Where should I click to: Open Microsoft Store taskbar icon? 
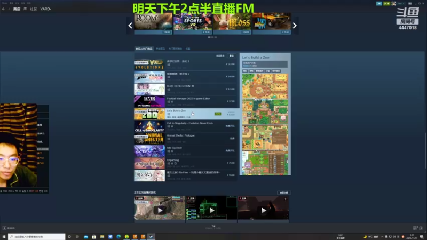94,237
